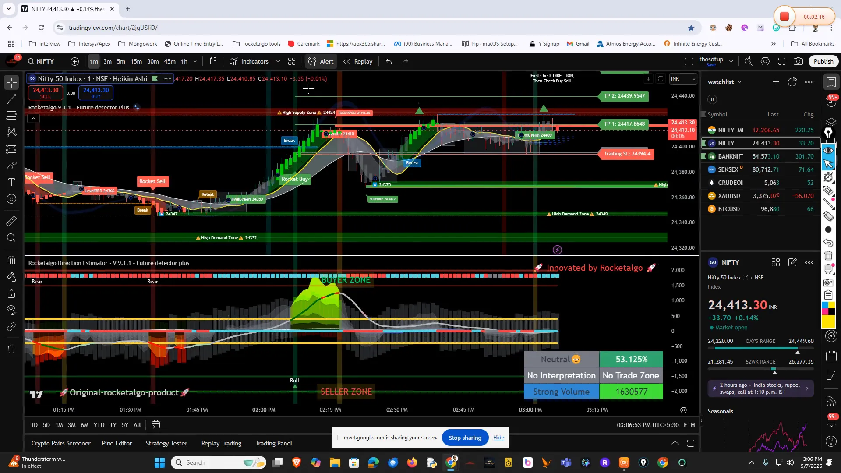Click the red SELL 24,413.30 button

(x=46, y=92)
